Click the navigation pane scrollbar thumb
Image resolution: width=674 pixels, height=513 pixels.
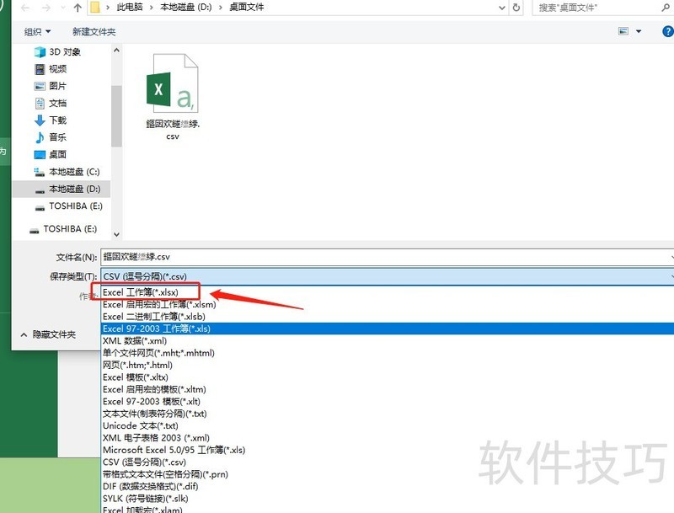116,116
